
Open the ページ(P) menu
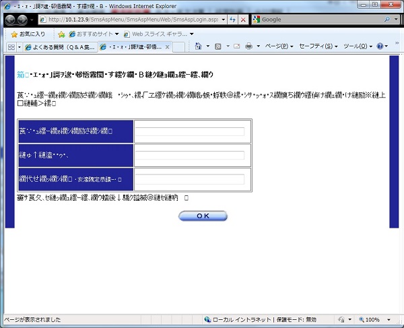click(x=279, y=46)
